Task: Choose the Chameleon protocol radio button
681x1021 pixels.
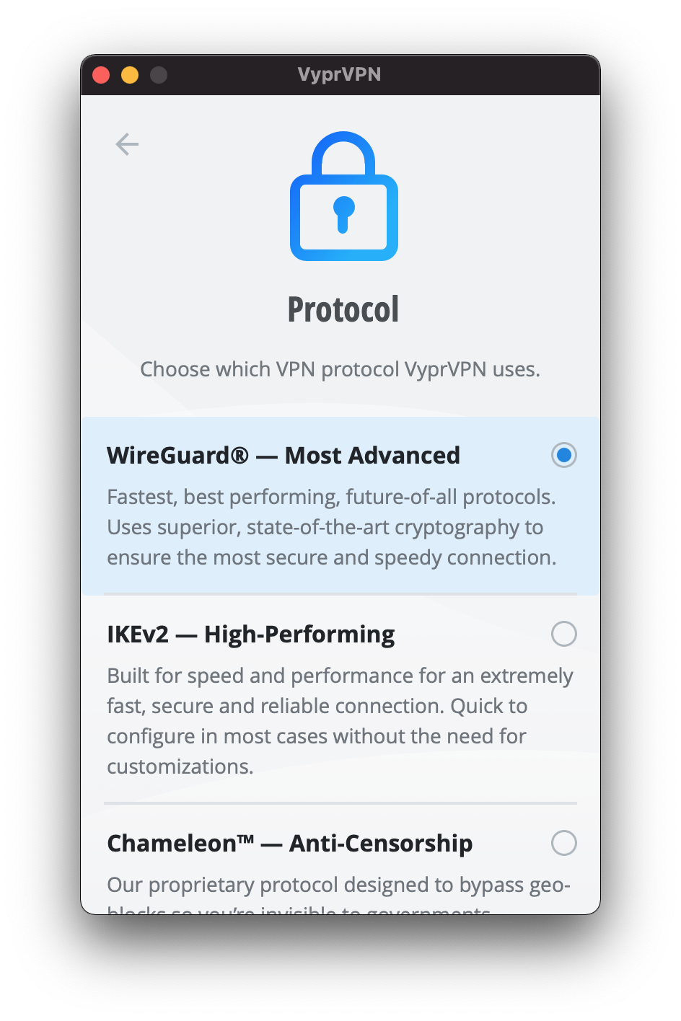Action: coord(564,843)
